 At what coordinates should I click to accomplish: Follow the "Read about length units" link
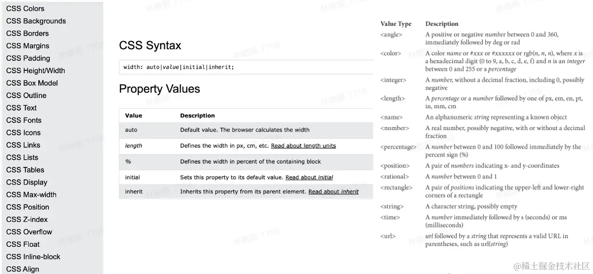[303, 146]
